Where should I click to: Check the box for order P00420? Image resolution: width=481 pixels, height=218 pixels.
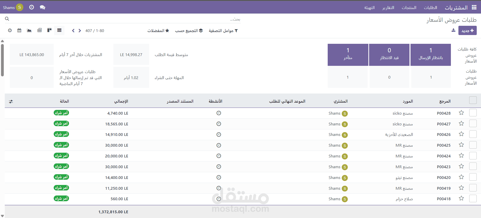point(473,177)
